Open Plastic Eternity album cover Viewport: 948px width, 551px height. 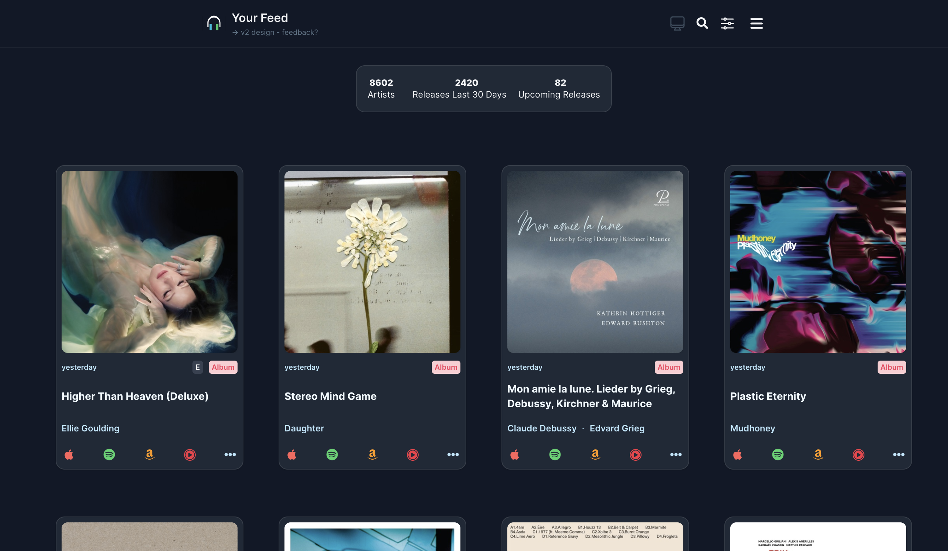point(818,262)
